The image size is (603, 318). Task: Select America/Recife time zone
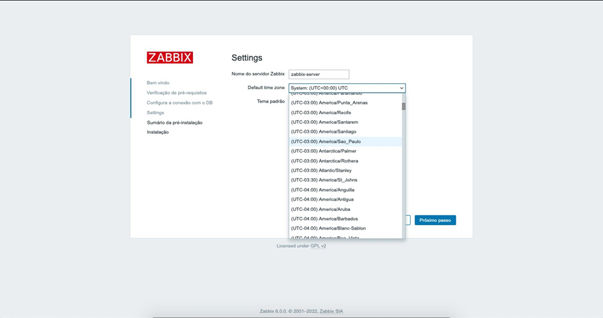[345, 112]
